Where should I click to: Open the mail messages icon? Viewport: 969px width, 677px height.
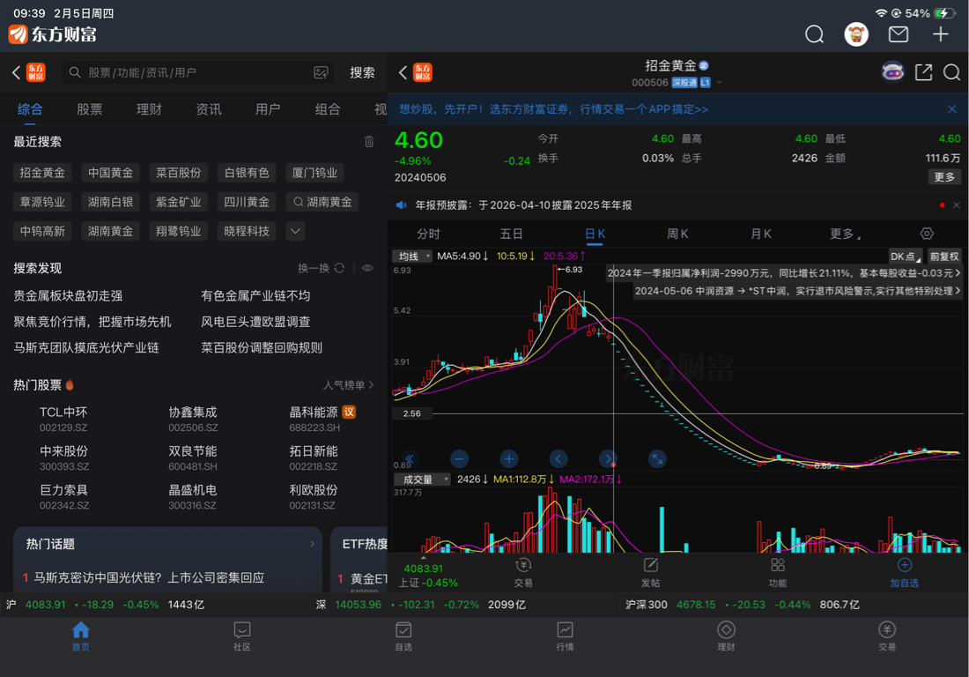898,34
